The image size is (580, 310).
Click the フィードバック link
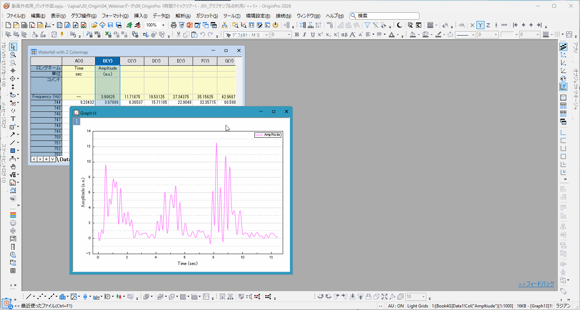536,284
